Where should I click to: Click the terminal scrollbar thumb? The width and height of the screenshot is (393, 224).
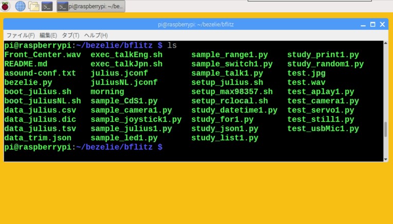click(x=386, y=129)
